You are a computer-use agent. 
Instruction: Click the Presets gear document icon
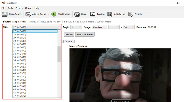[x=130, y=14]
